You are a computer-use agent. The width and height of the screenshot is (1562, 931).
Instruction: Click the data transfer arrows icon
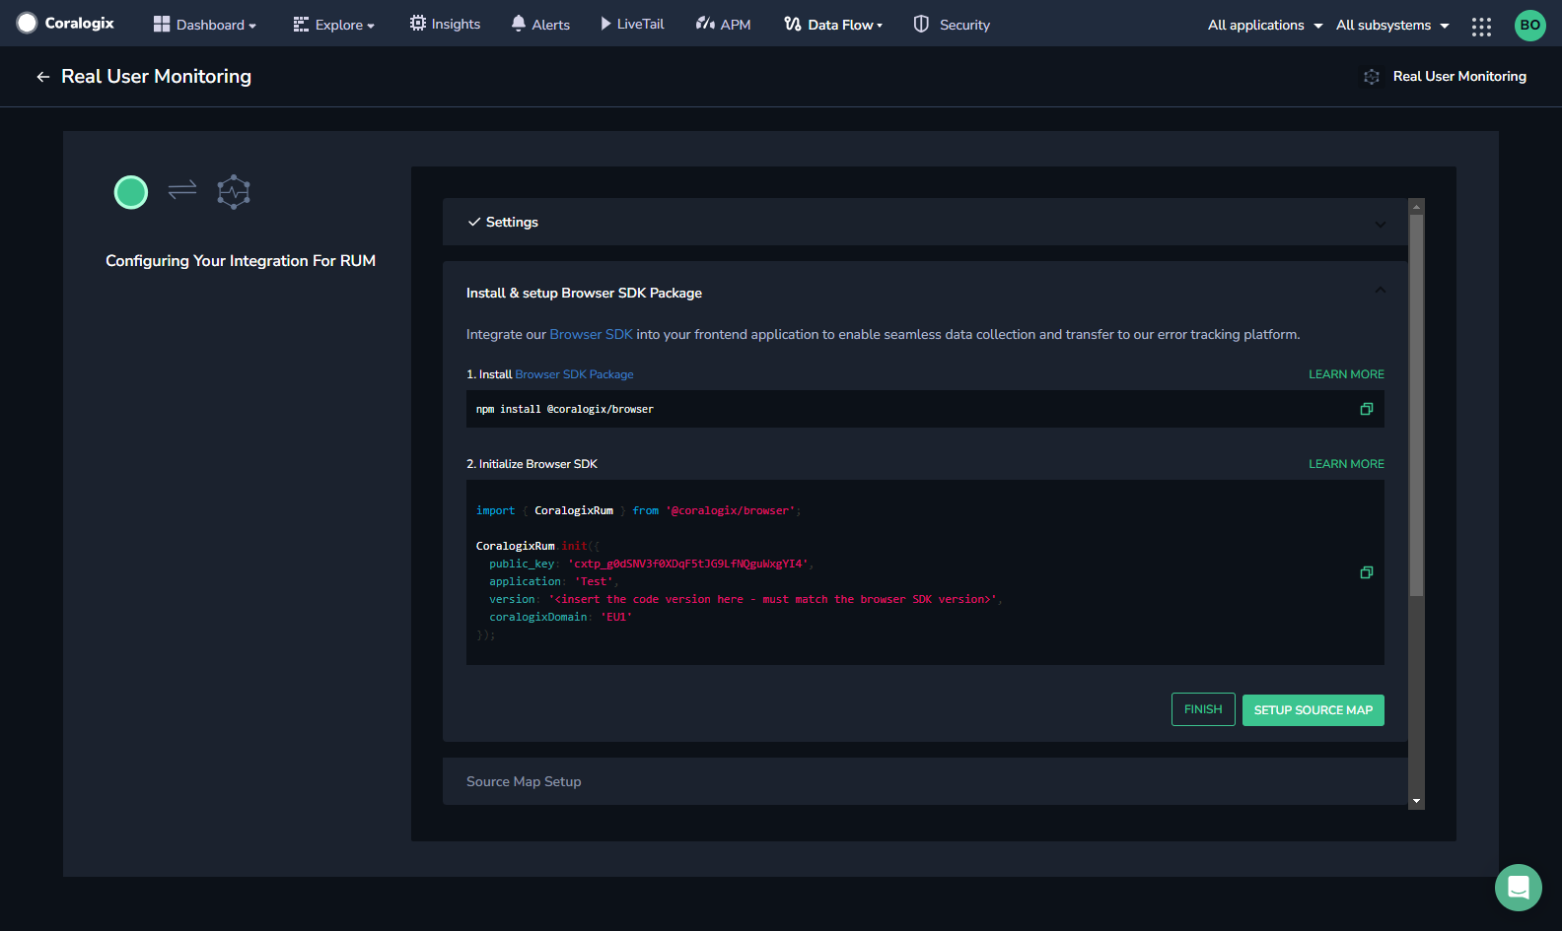pyautogui.click(x=182, y=189)
